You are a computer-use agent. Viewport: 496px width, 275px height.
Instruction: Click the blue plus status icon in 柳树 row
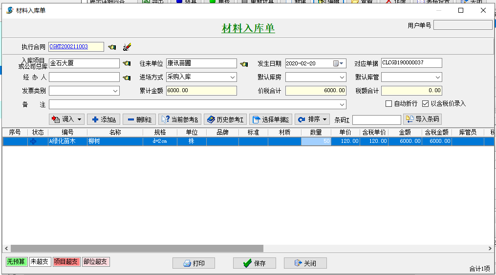[x=33, y=141]
